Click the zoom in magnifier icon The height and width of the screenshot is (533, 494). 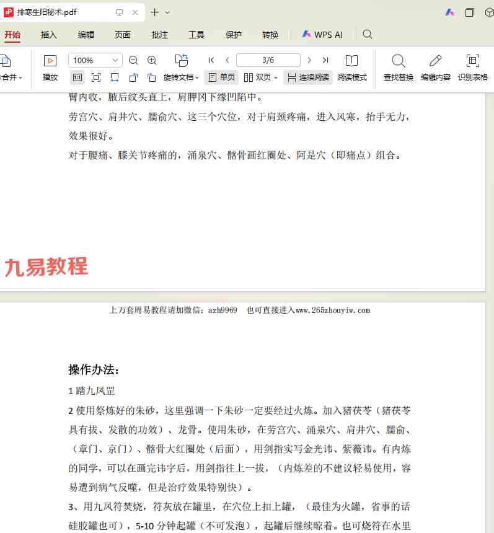pyautogui.click(x=152, y=61)
